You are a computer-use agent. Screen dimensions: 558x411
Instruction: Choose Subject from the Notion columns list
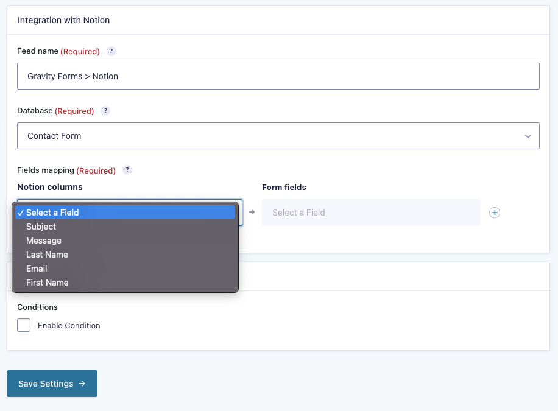pos(125,227)
